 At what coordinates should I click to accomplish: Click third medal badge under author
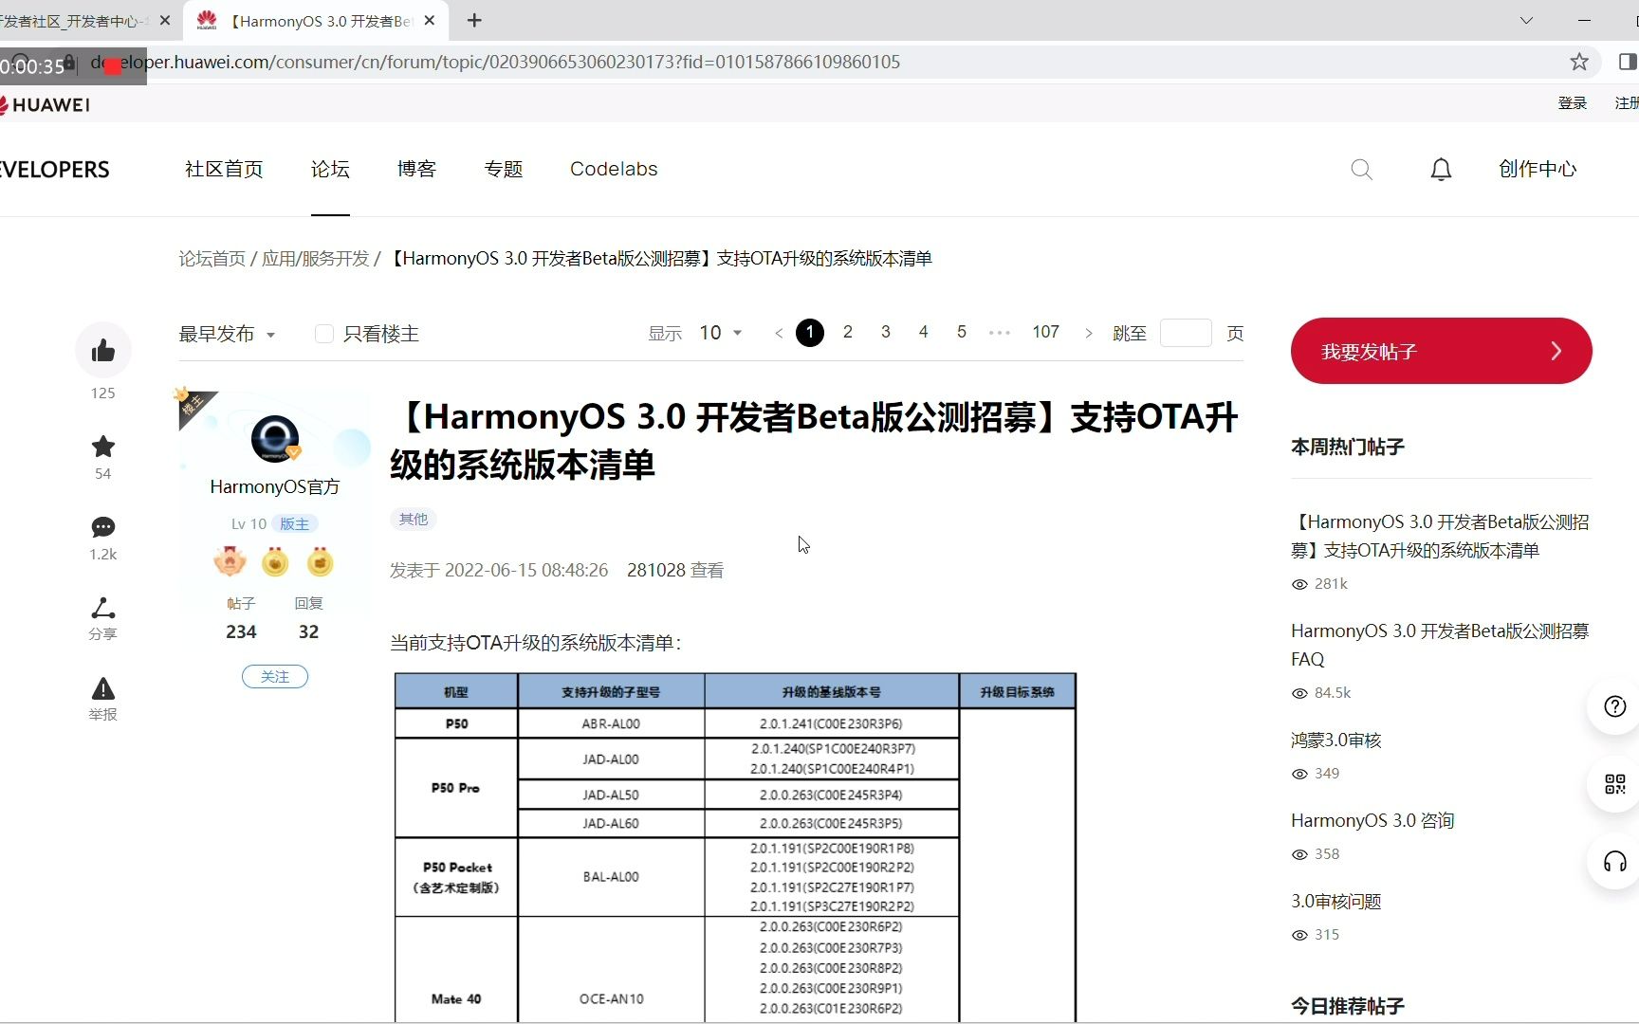click(x=321, y=561)
